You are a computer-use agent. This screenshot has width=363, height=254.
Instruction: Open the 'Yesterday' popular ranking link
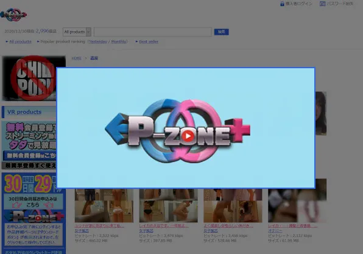97,41
